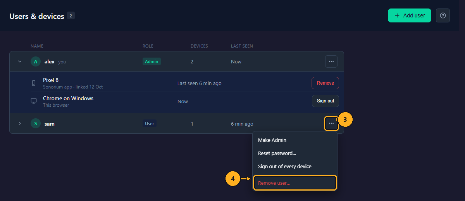Image resolution: width=465 pixels, height=201 pixels.
Task: Click sam's three-dot options button
Action: pyautogui.click(x=331, y=123)
